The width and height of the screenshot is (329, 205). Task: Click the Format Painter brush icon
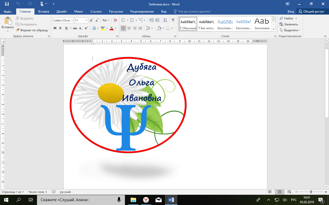(17, 30)
